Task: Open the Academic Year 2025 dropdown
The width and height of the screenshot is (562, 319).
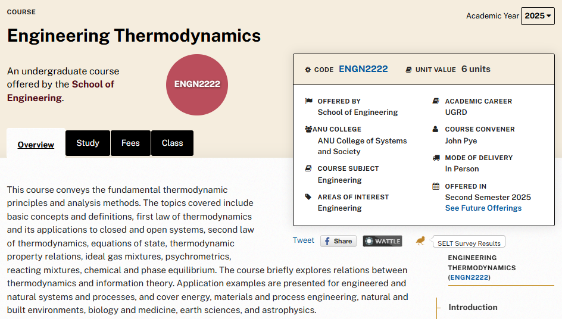Action: click(538, 15)
